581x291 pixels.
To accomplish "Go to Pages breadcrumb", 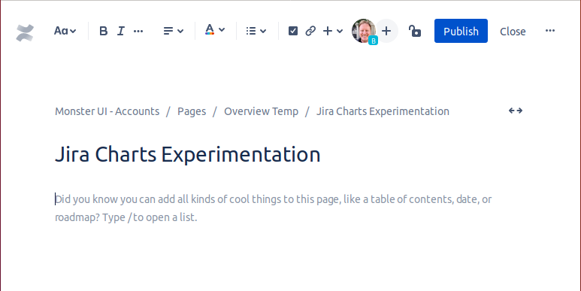I will [x=192, y=111].
